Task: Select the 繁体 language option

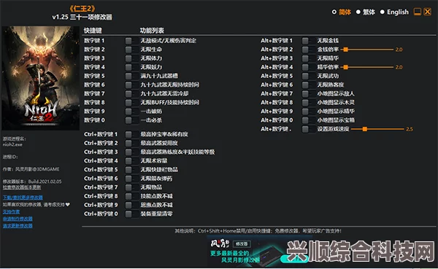Action: pos(366,12)
